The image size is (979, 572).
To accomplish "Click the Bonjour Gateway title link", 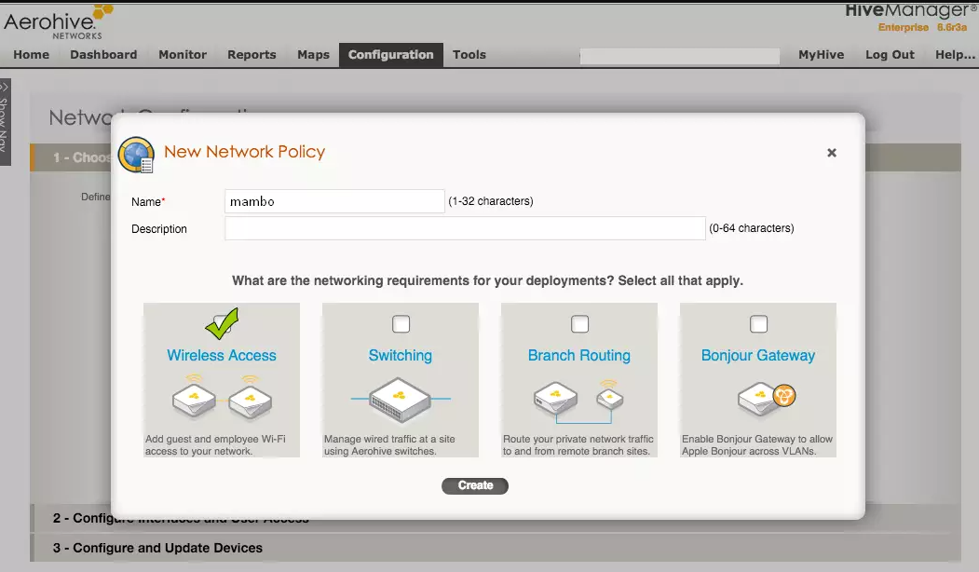I will (758, 355).
